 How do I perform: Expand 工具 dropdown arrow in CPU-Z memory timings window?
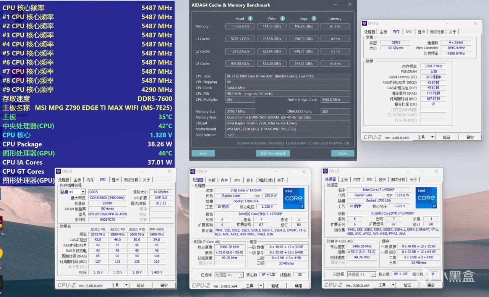pyautogui.click(x=432, y=137)
